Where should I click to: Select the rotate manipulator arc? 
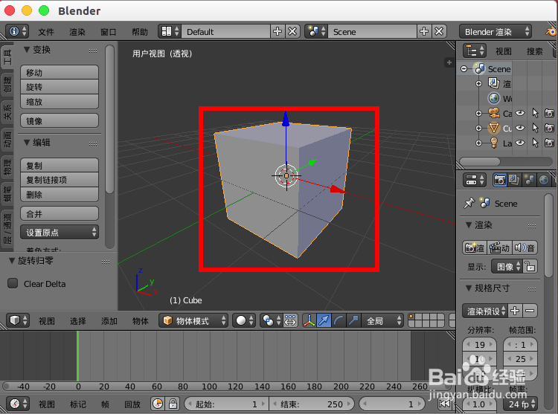339,320
